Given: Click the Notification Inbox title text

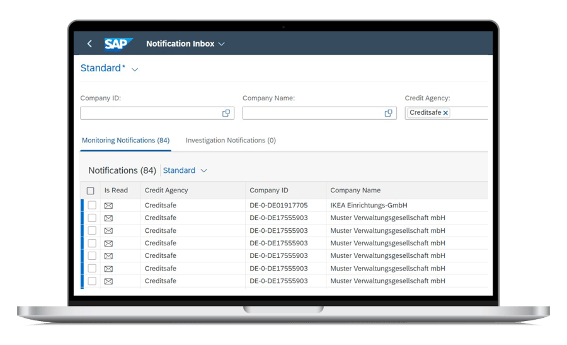Looking at the screenshot, I should pos(180,44).
